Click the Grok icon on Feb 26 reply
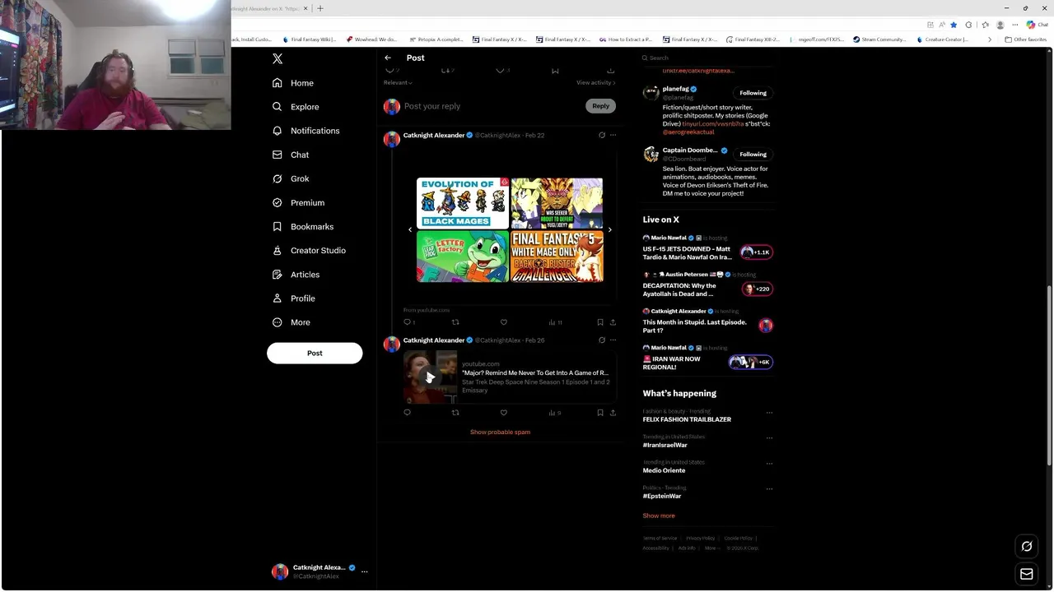Viewport: 1054px width, 592px height. pos(601,340)
